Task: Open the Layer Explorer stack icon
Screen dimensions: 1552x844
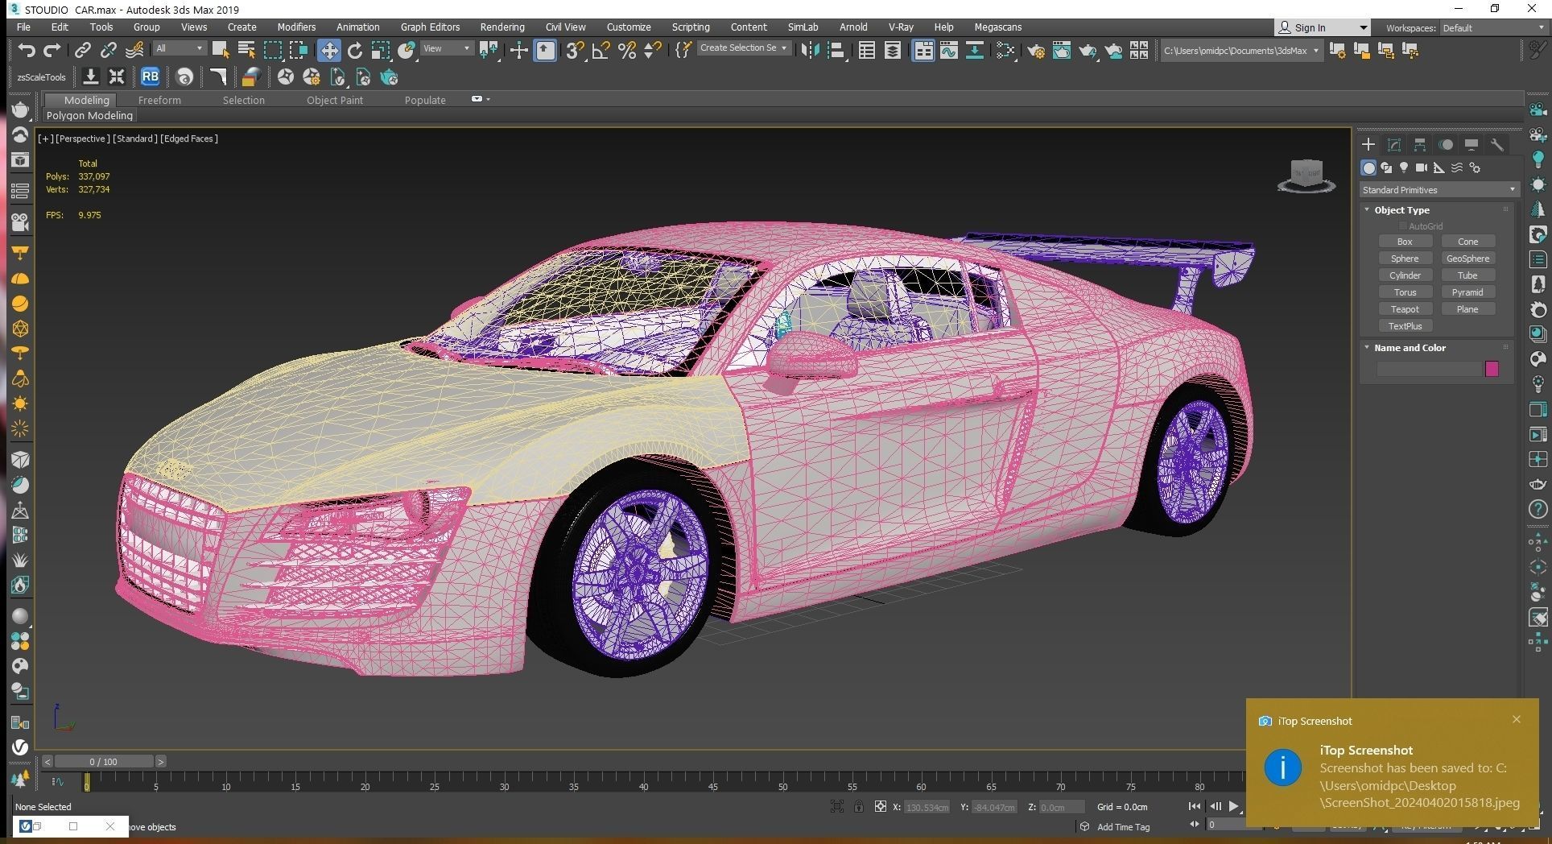Action: 893,50
